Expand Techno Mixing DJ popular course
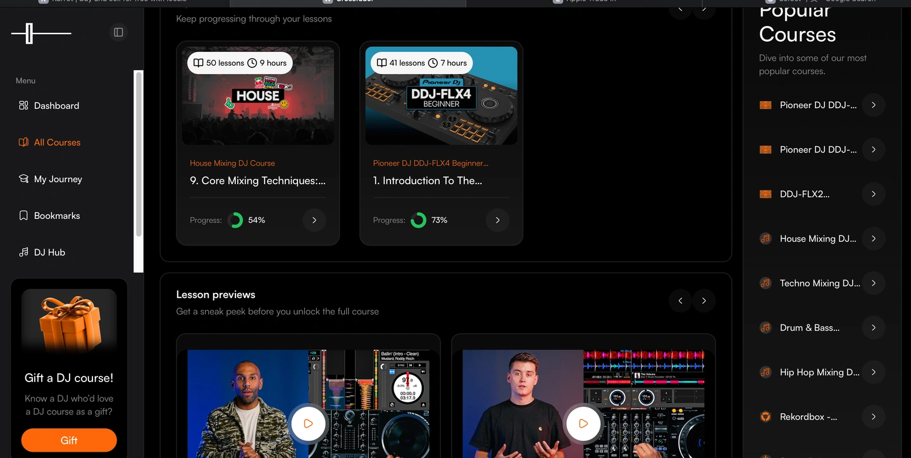This screenshot has height=458, width=911. 873,283
